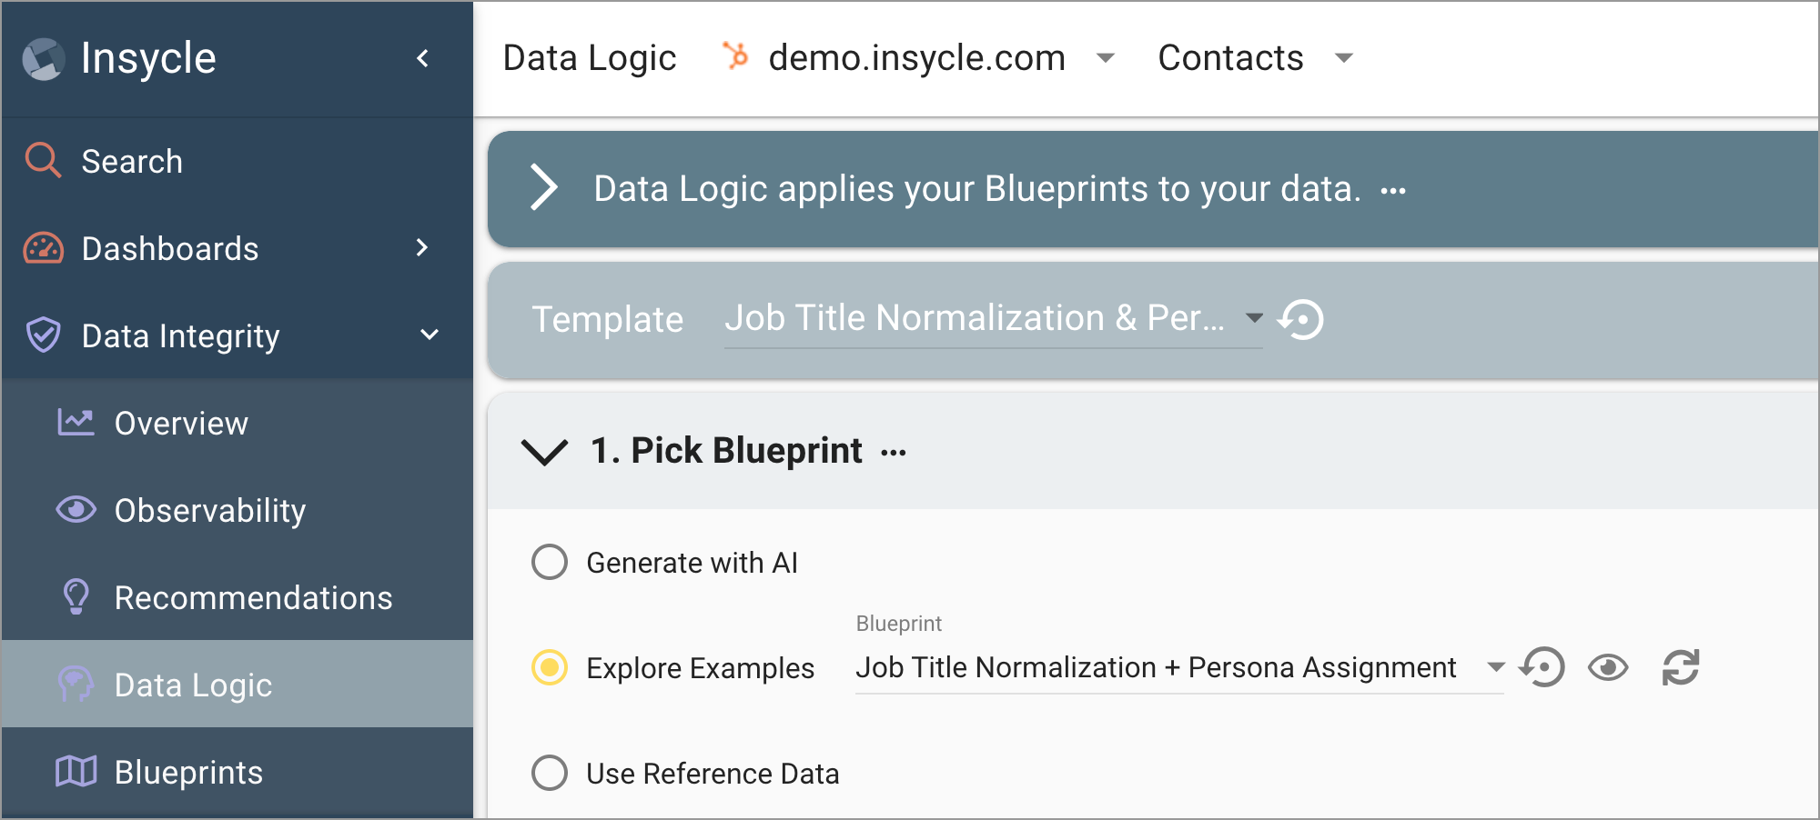Screen dimensions: 1820x820
Task: Click the Insycle globe logo
Action: tap(43, 59)
